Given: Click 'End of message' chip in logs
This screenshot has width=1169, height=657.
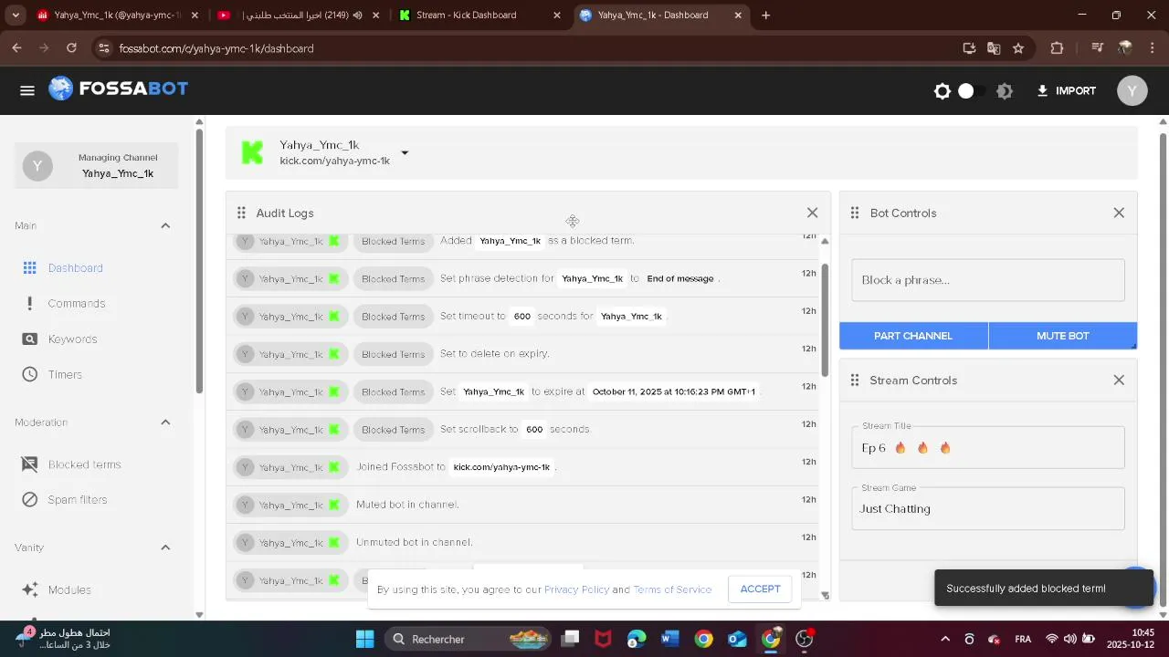Looking at the screenshot, I should point(680,278).
